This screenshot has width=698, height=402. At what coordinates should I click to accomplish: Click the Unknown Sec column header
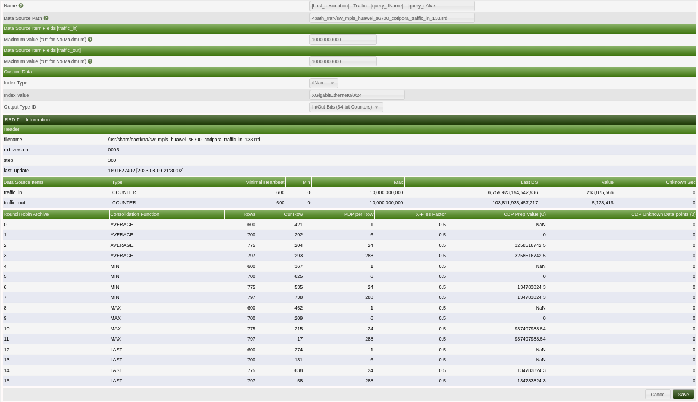point(656,182)
